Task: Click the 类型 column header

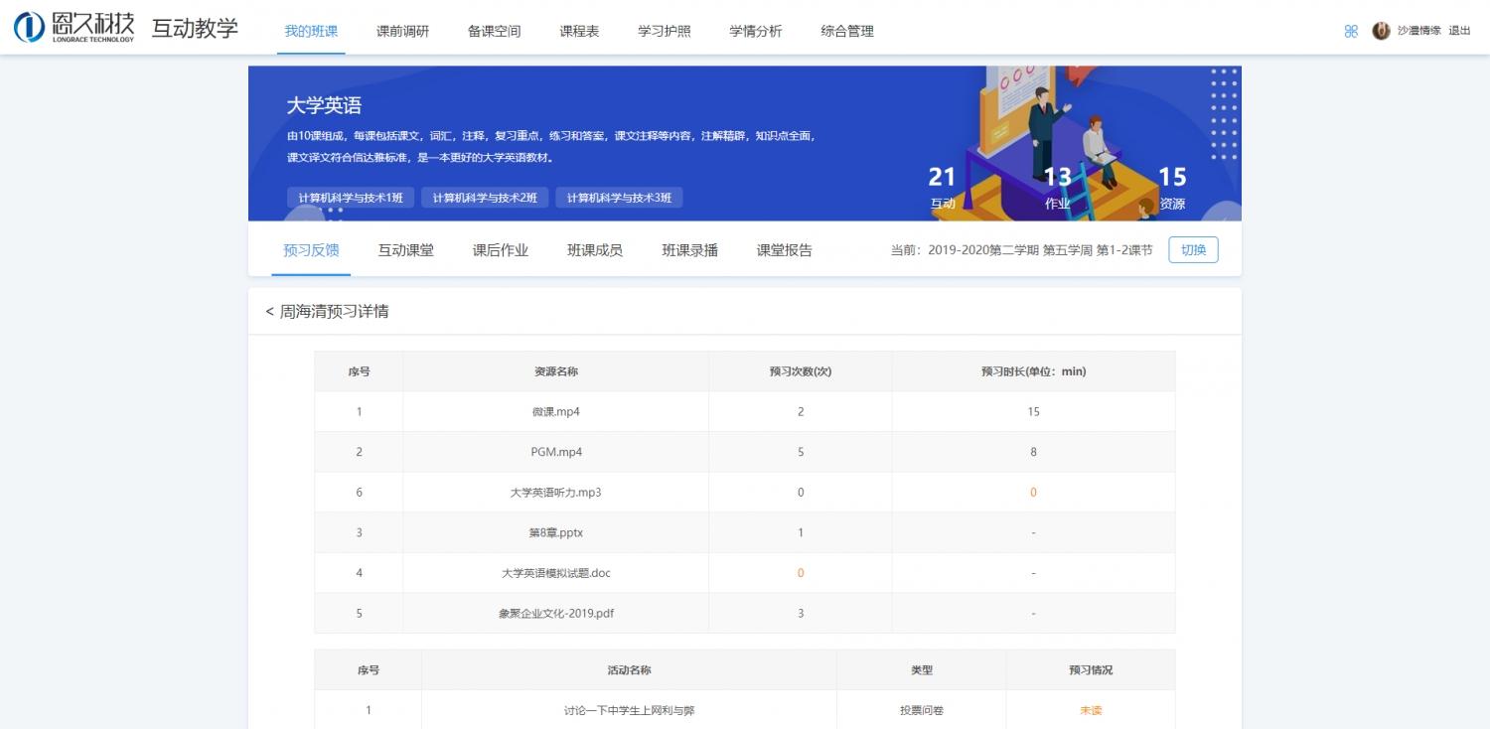Action: (922, 670)
